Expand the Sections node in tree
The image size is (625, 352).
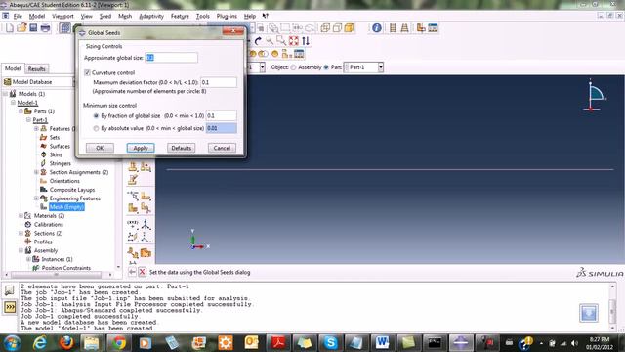pos(21,233)
